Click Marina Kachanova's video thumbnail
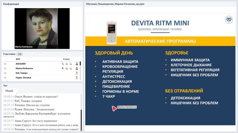The image size is (238, 133). pos(42,28)
